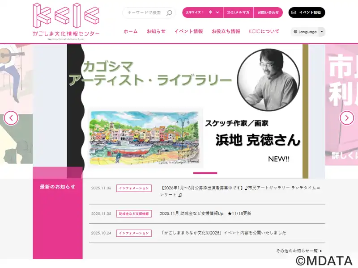
Task: Show the previous carousel slide
Action: [x=11, y=118]
